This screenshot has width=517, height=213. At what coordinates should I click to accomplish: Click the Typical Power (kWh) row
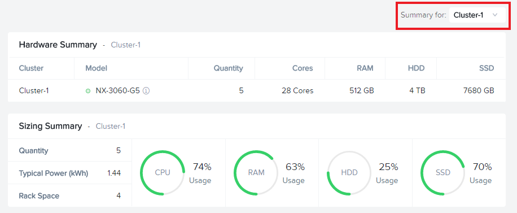[70, 173]
